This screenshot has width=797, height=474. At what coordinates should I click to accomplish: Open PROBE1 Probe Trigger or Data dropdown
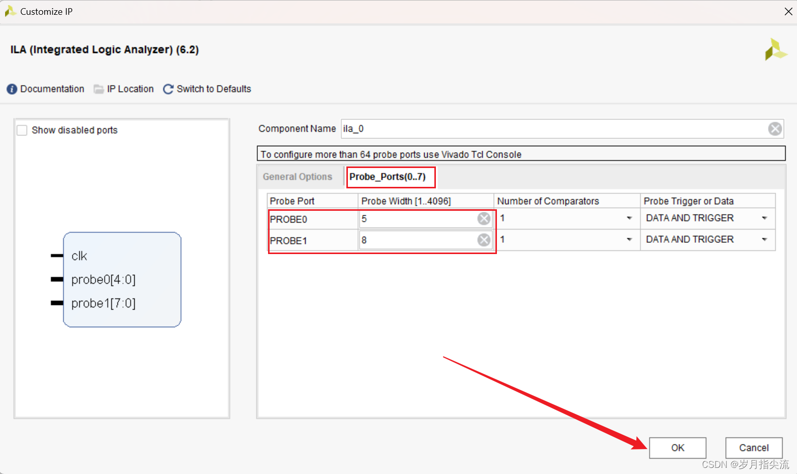(764, 239)
